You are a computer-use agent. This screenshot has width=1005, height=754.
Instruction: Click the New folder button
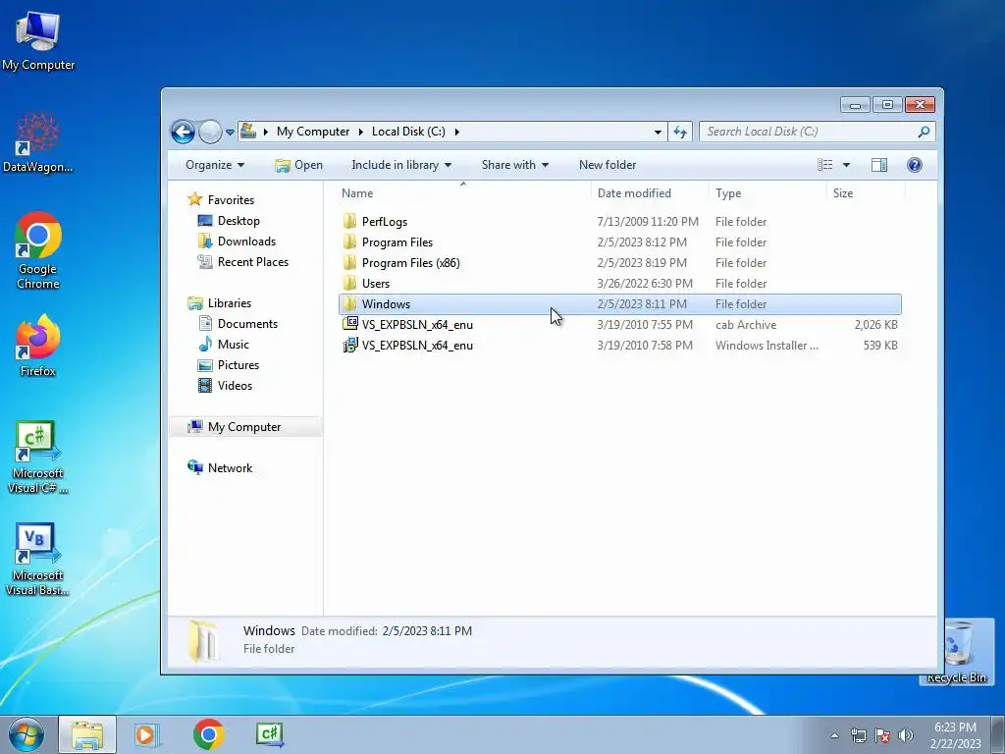pos(608,165)
